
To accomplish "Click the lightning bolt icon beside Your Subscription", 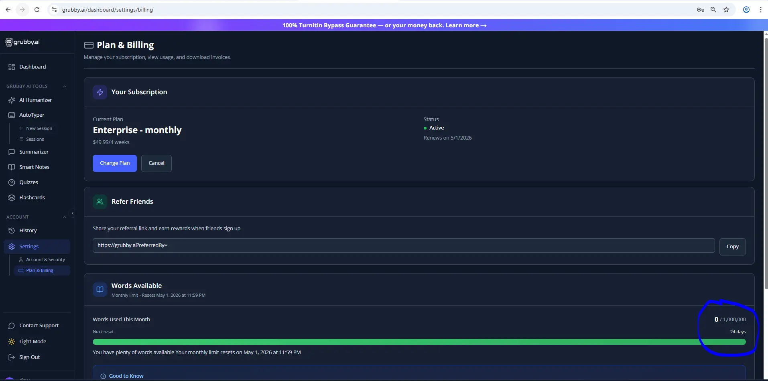I will pos(100,92).
